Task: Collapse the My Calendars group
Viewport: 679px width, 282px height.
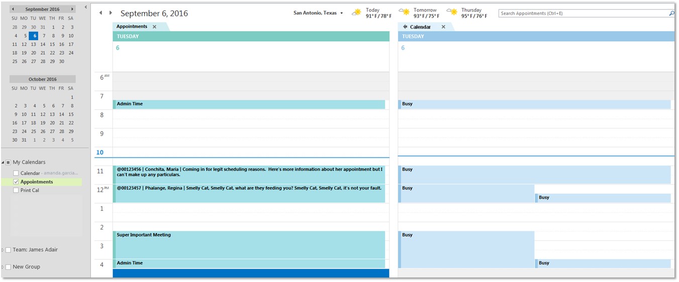Action: 3,162
